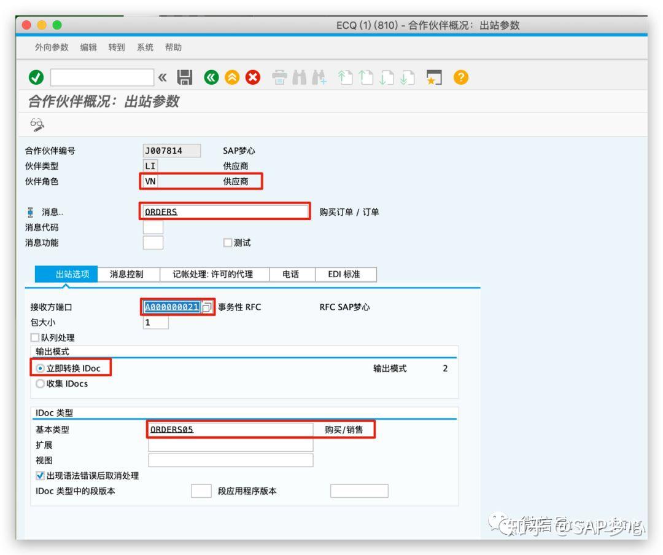Open the 系统 menu
The width and height of the screenshot is (663, 555).
coord(145,47)
